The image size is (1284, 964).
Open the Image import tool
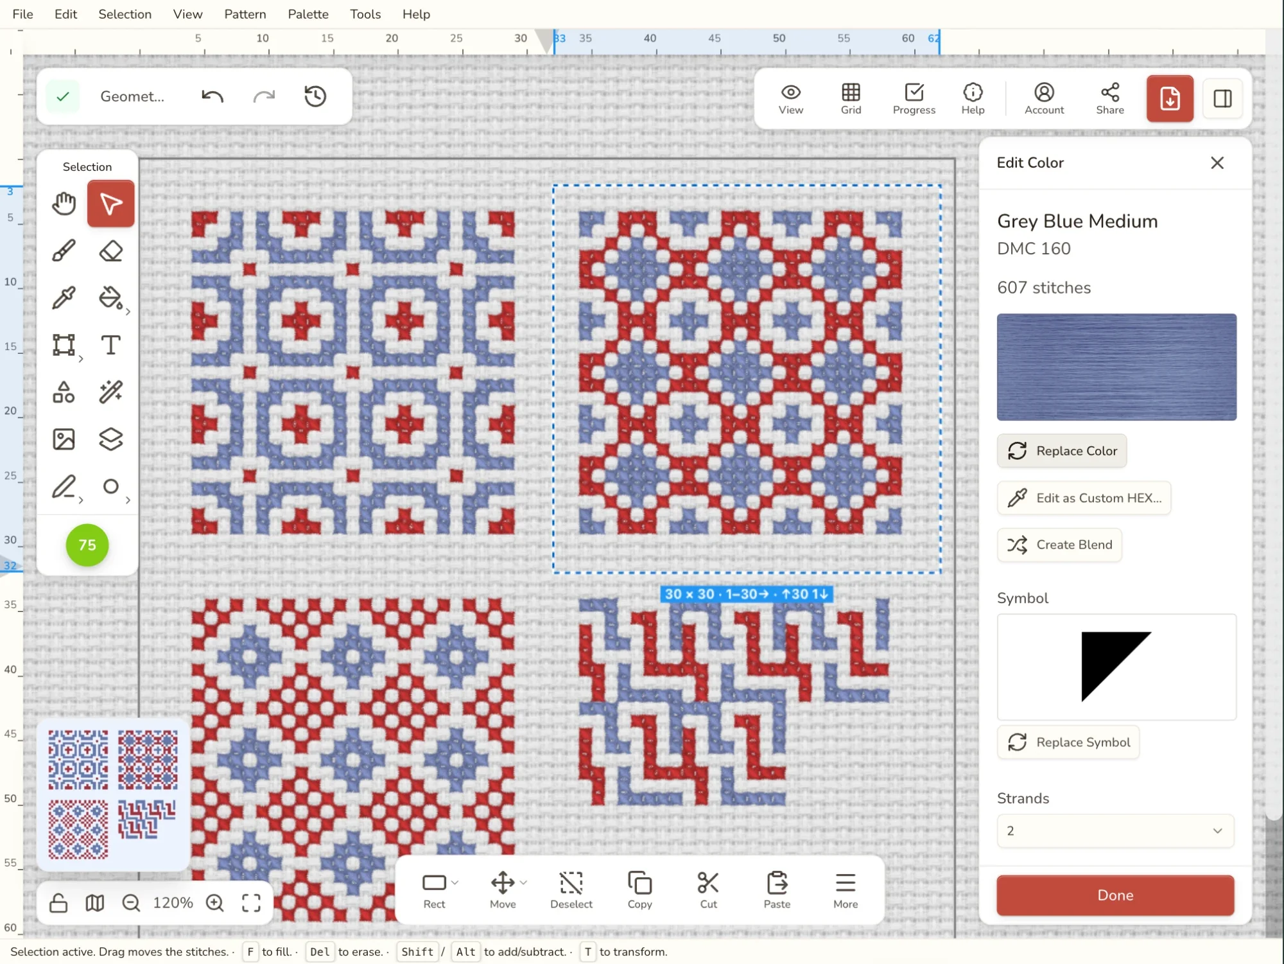point(64,439)
